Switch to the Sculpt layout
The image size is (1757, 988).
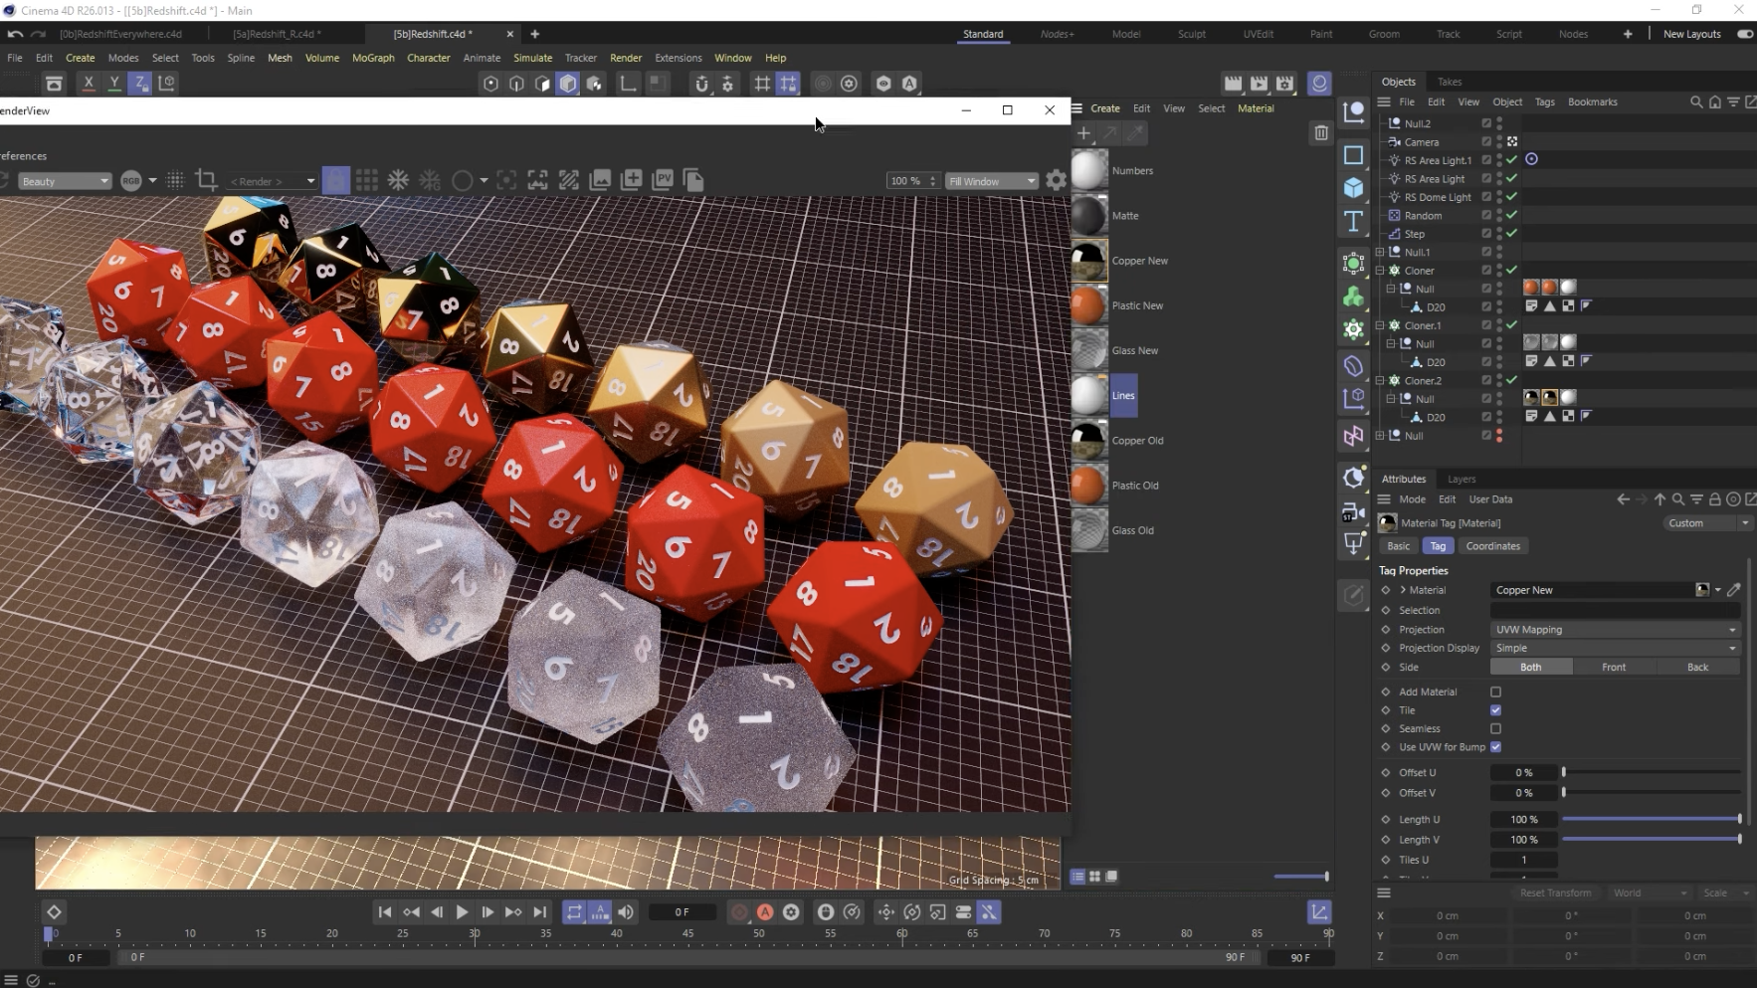[x=1191, y=34]
